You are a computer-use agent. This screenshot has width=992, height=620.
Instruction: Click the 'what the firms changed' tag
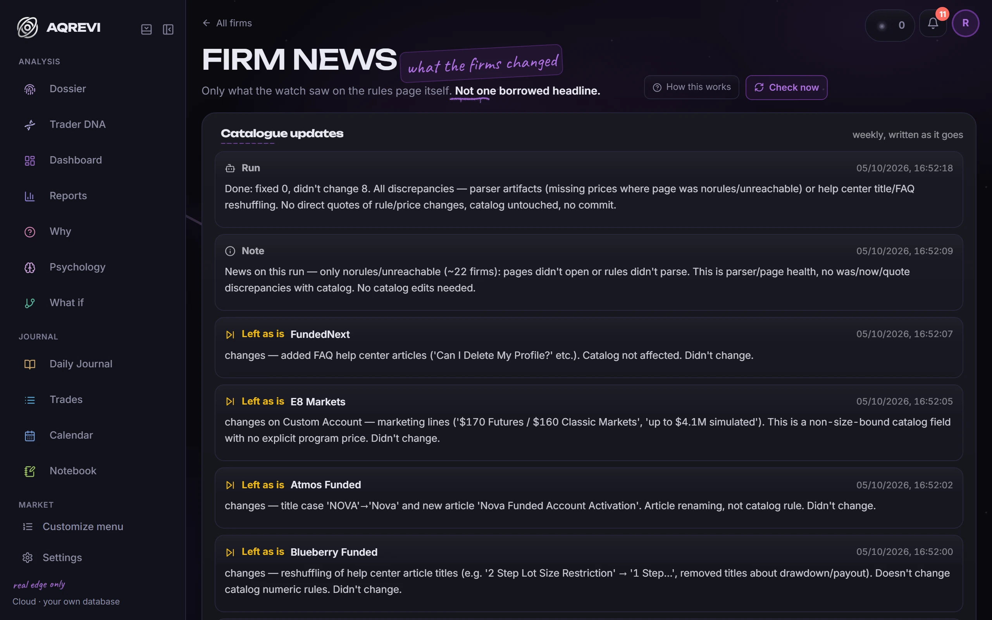(481, 64)
